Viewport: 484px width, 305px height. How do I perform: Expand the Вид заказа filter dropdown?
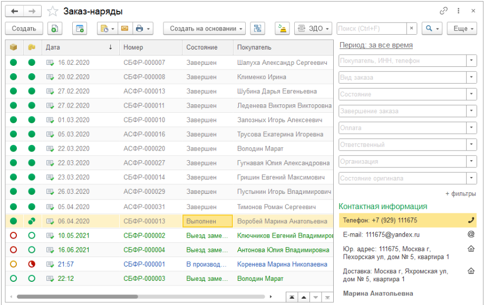(x=471, y=77)
